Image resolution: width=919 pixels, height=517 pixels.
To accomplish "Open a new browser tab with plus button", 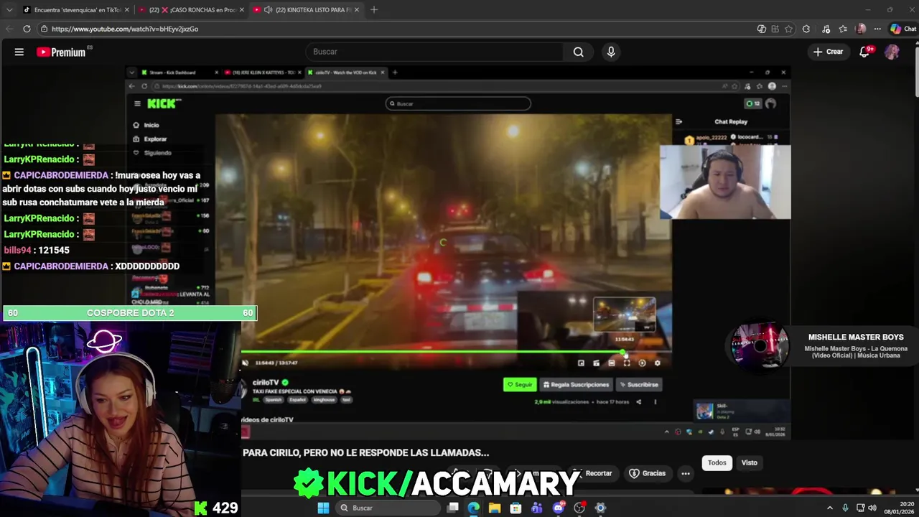I will (374, 10).
